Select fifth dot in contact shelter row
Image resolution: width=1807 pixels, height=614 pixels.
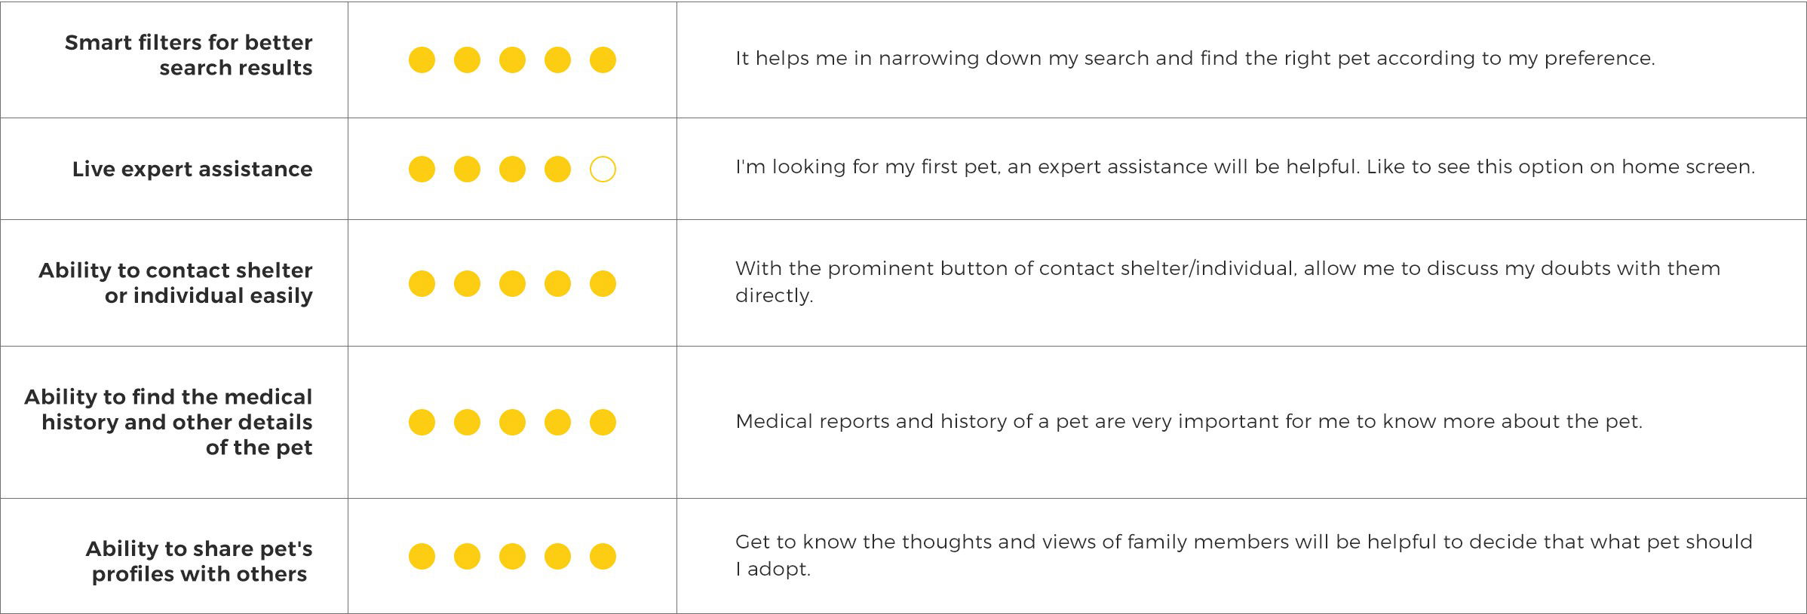(x=603, y=283)
